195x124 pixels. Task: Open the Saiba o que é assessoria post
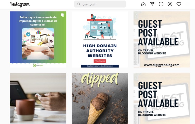[38, 39]
